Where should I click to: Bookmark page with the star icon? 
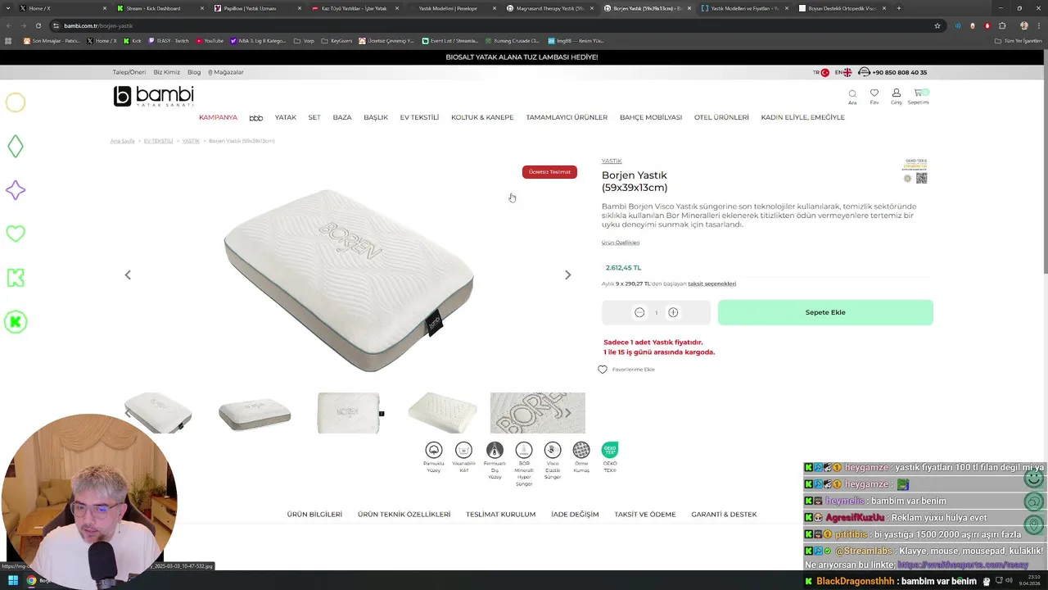(x=937, y=25)
